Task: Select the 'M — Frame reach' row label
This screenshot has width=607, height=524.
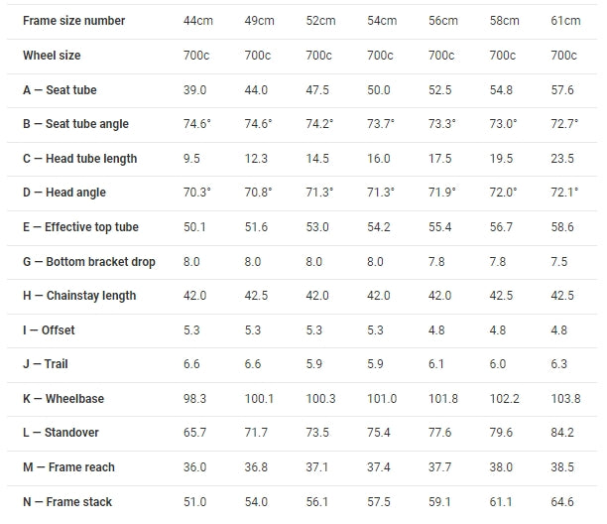Action: 68,467
